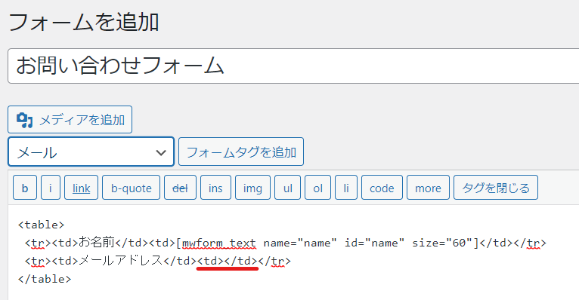Click the タグを閉じる button

(496, 188)
